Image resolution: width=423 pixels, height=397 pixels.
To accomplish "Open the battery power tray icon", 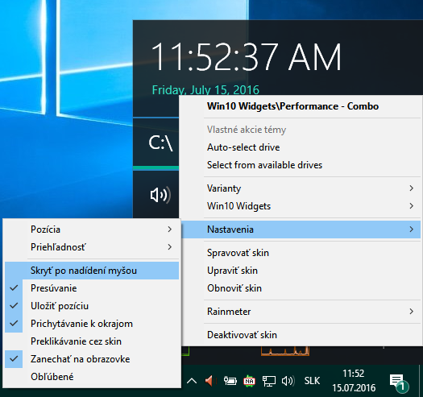I will (230, 381).
